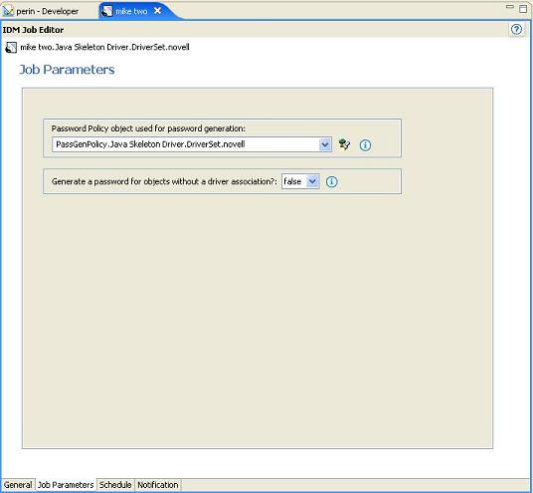Open the IDM Job Editor help icon
This screenshot has height=493, width=533.
click(x=516, y=30)
